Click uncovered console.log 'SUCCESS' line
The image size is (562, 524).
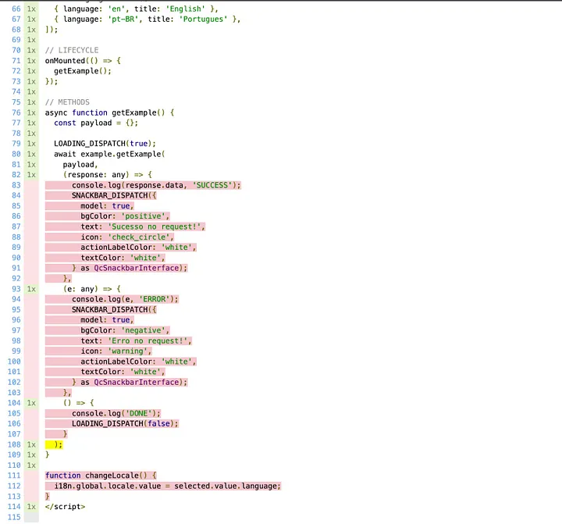point(156,185)
